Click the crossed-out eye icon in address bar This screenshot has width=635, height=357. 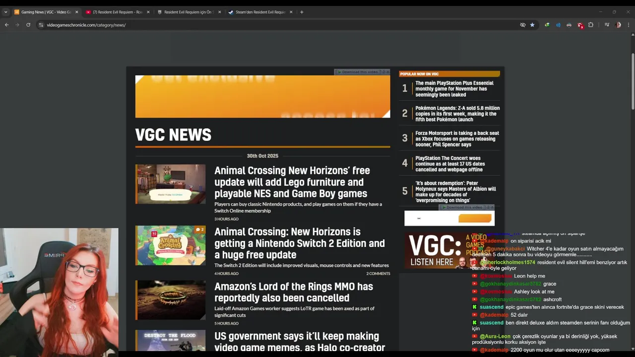[x=522, y=25]
